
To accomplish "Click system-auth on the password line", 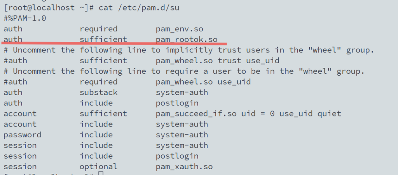I will [x=182, y=135].
